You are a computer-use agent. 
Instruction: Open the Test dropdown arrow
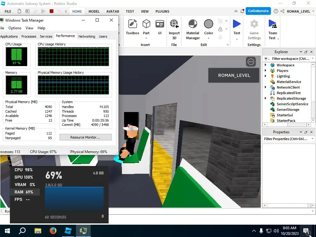tap(237, 39)
